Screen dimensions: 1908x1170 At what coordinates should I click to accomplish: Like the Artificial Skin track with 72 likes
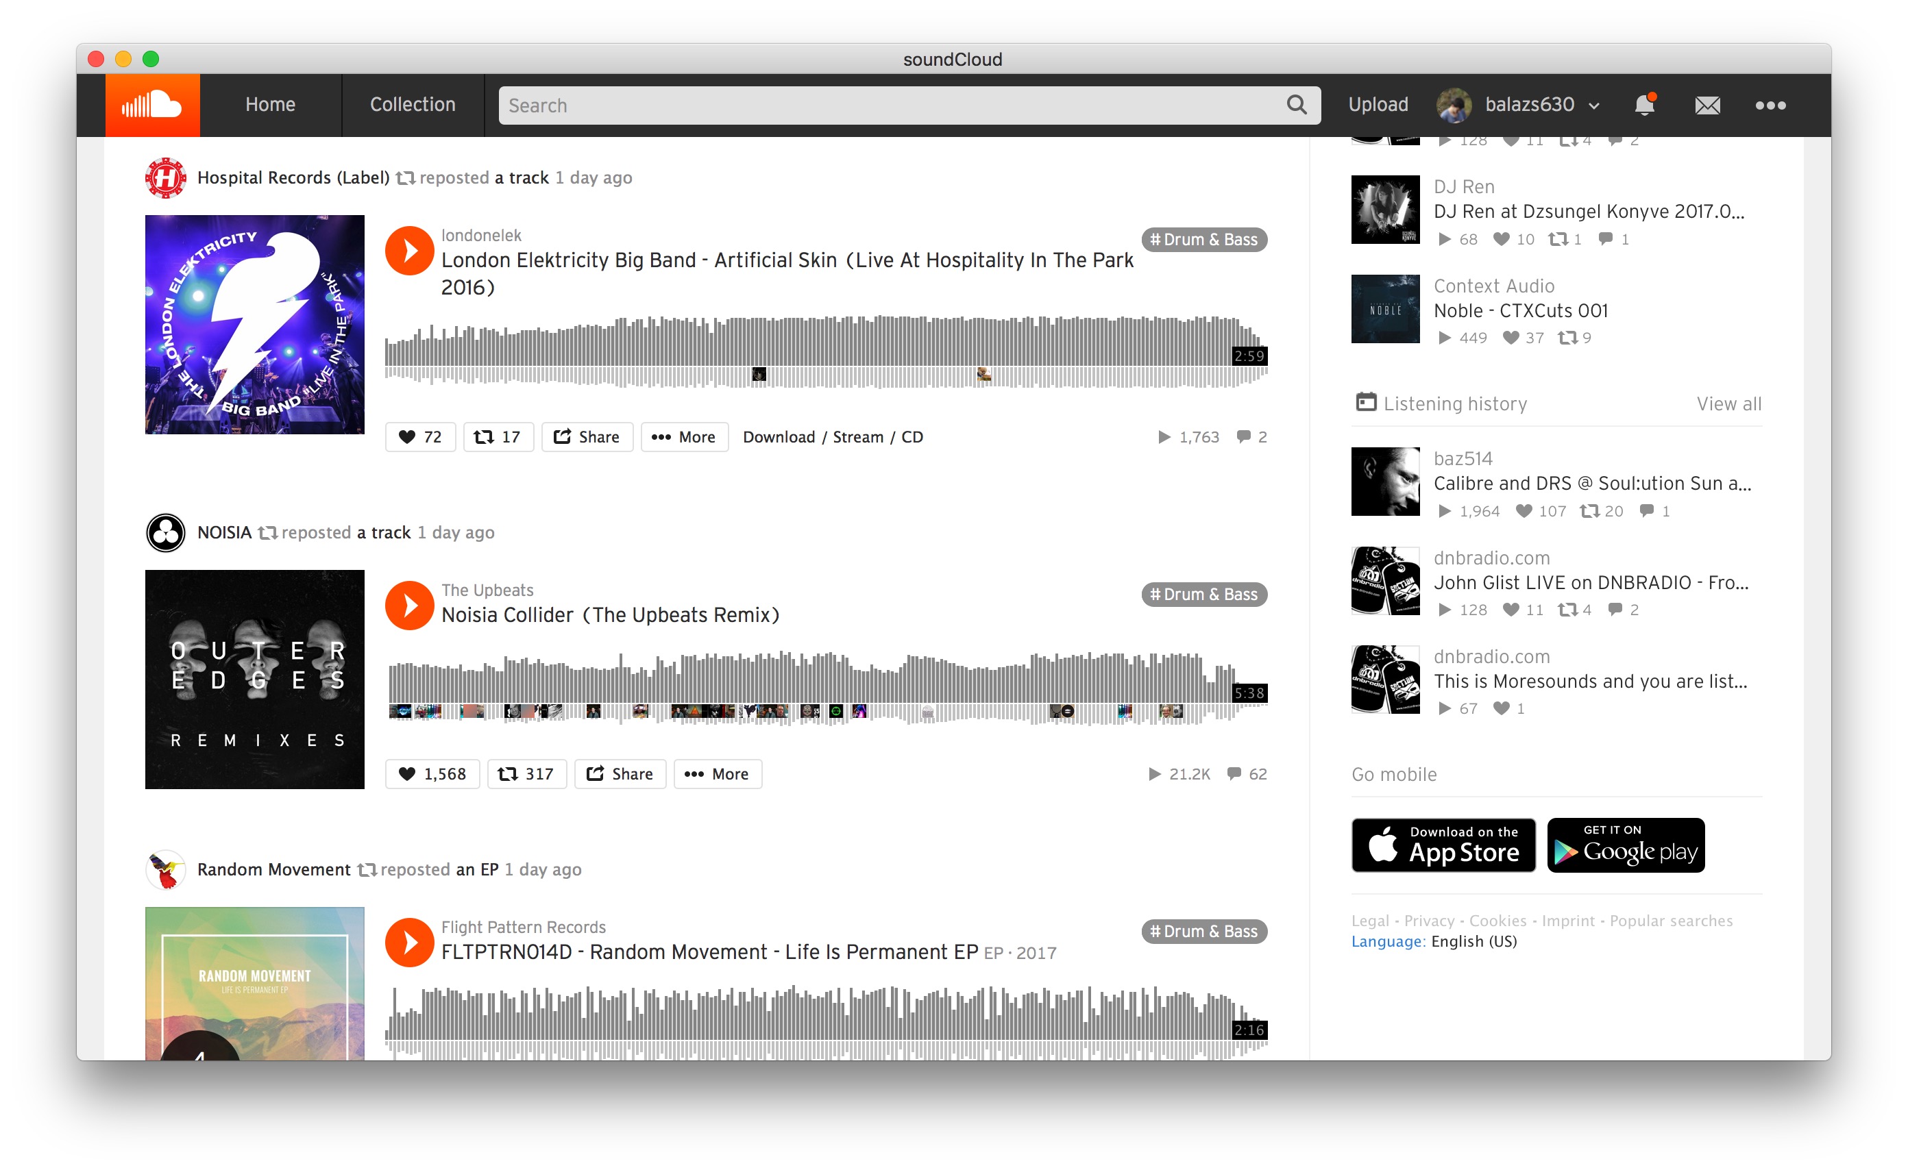(421, 436)
